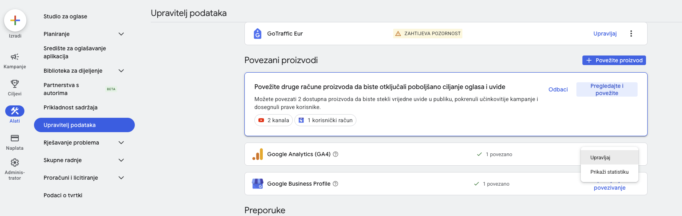682x216 pixels.
Task: Expand the Skupne radnje section
Action: click(x=121, y=160)
